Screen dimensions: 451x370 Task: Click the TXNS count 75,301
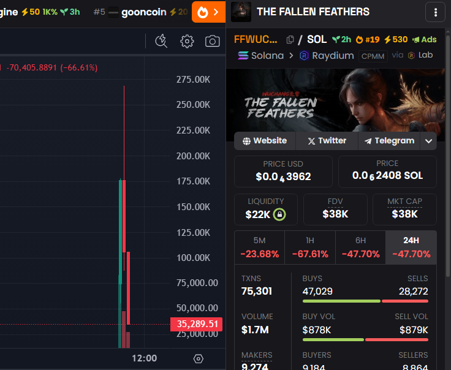(257, 291)
